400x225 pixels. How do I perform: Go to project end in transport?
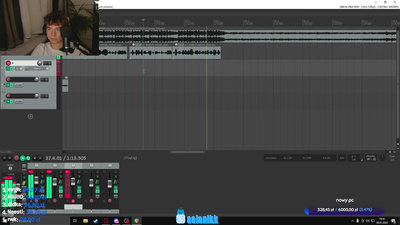(10, 158)
